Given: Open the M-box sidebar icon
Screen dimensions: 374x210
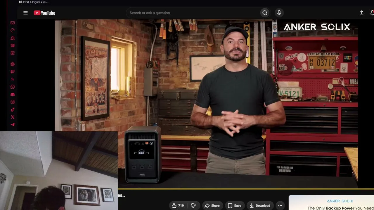Looking at the screenshot, I should click(13, 53).
